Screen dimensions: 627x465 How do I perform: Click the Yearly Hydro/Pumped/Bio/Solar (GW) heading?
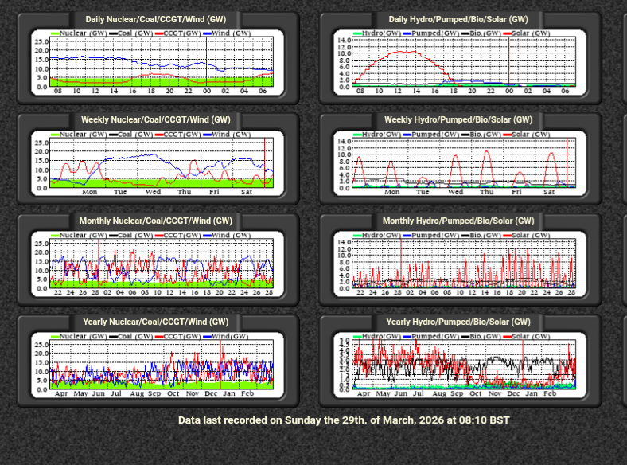tap(458, 322)
